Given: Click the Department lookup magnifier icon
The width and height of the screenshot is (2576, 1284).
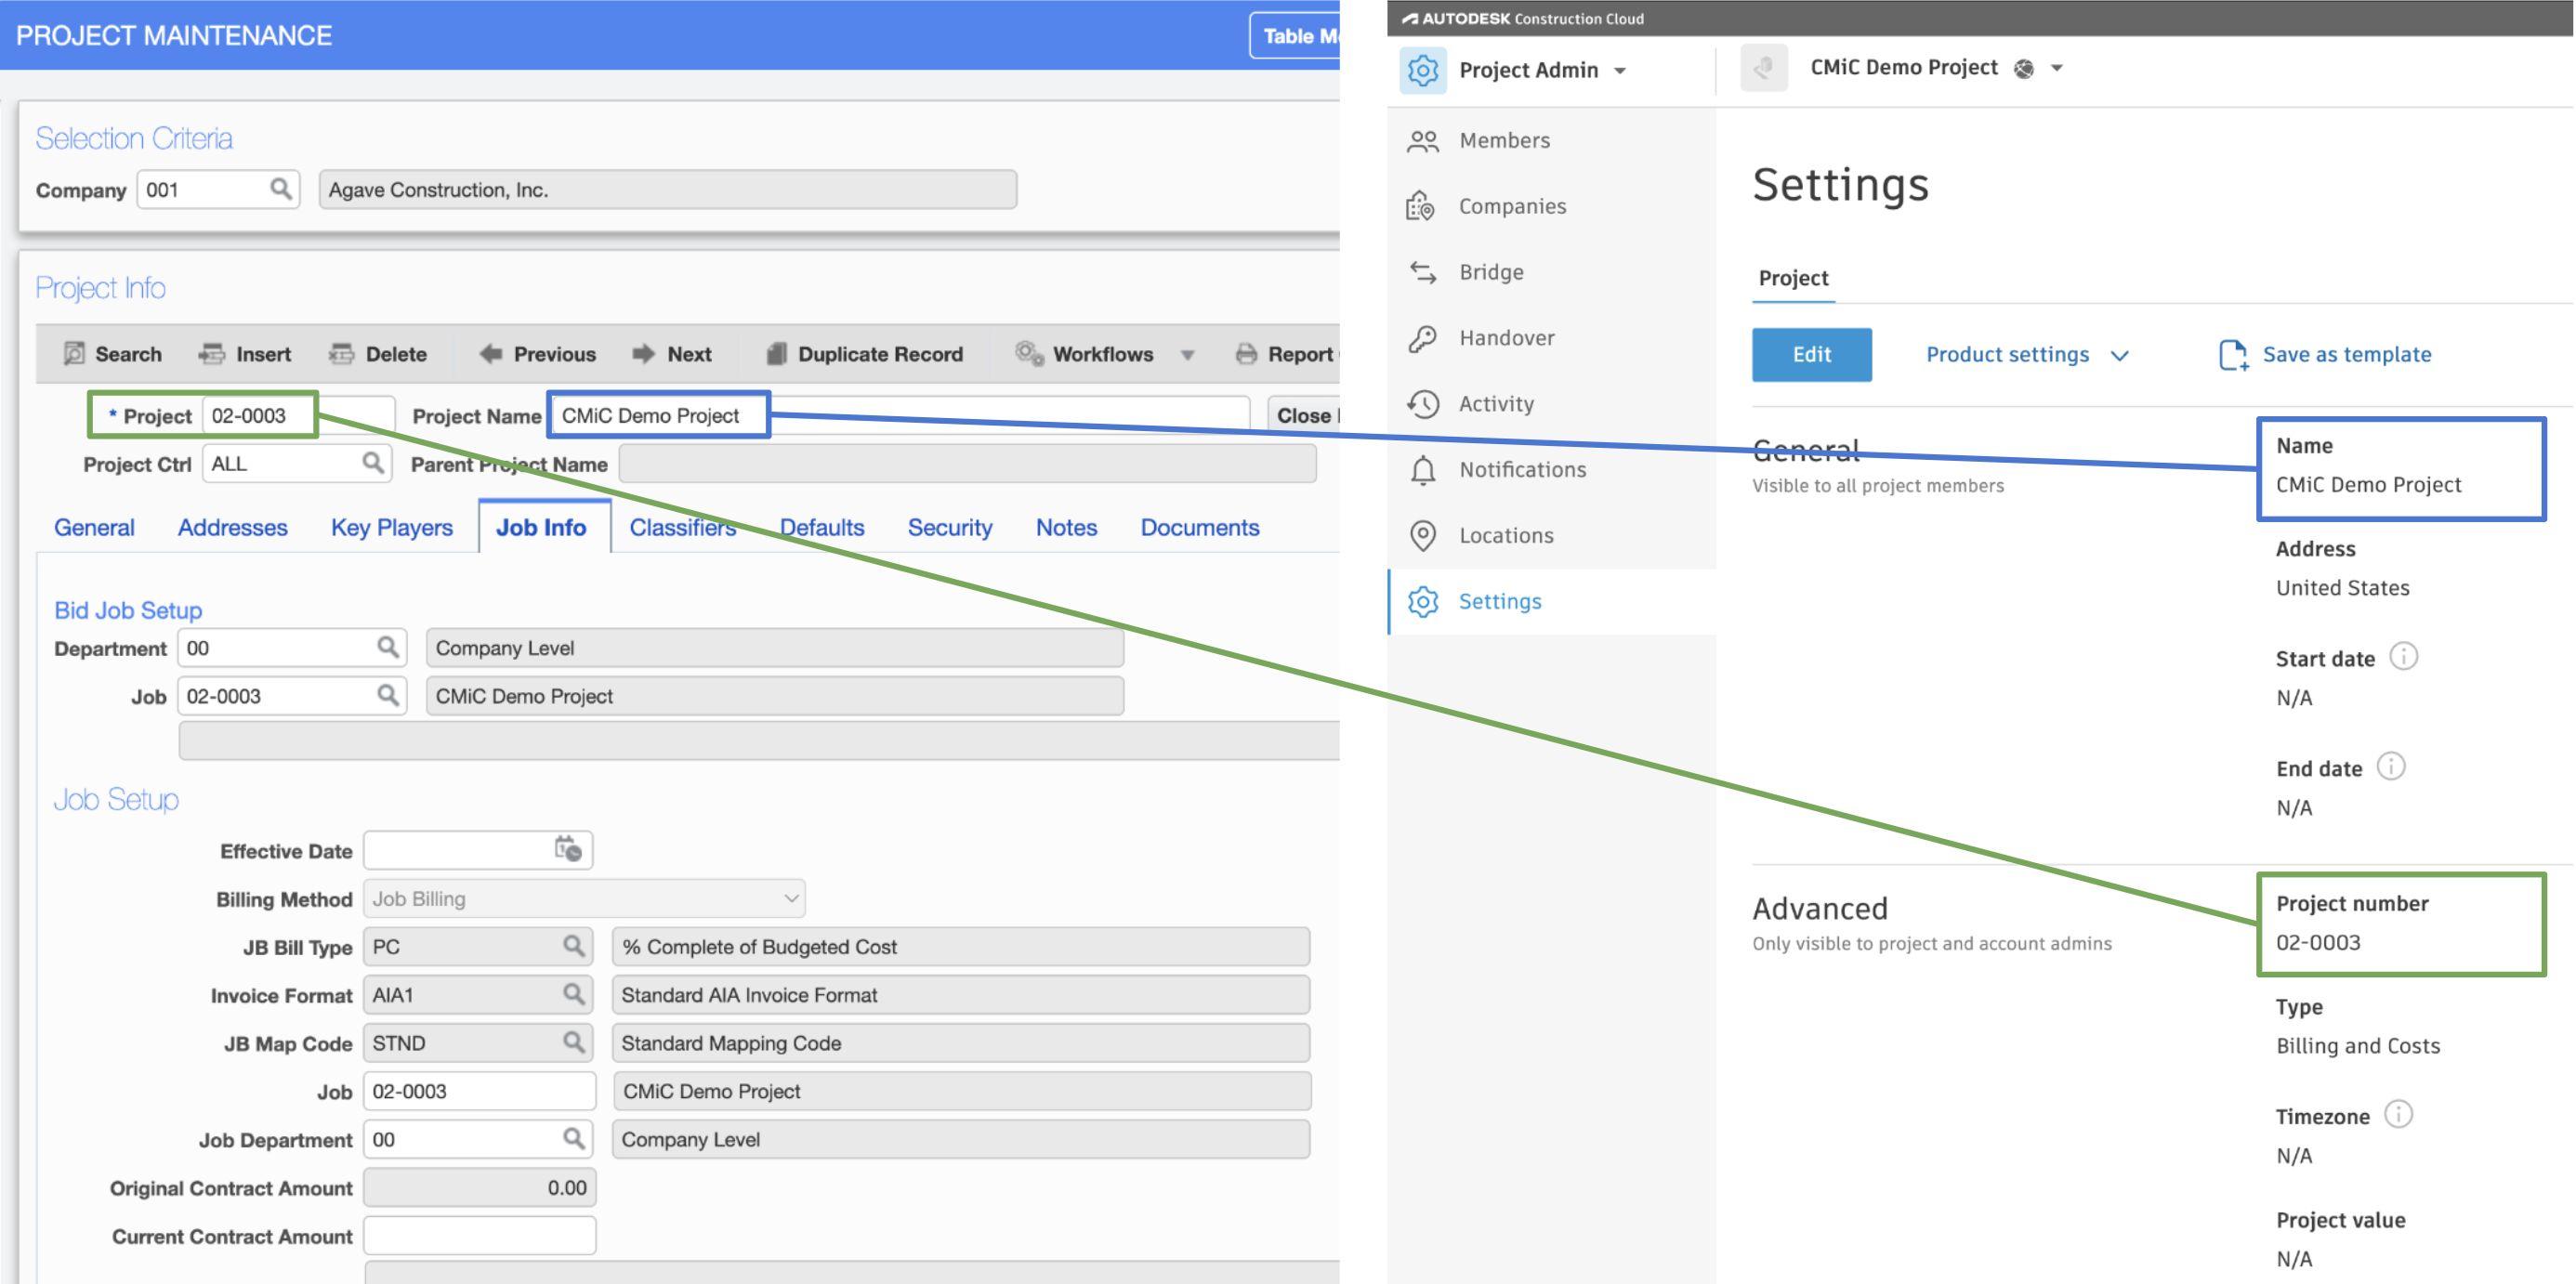Looking at the screenshot, I should (388, 647).
